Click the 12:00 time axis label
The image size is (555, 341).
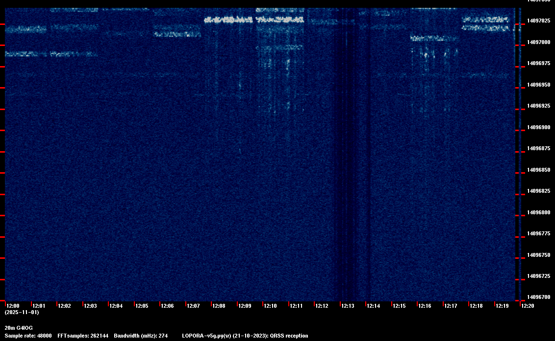coord(13,306)
